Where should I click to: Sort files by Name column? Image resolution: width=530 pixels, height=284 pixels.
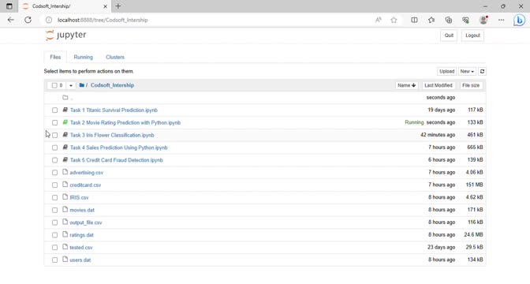click(407, 85)
